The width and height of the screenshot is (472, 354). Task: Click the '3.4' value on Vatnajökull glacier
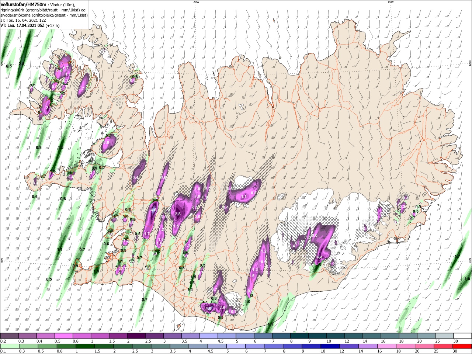tap(319, 257)
